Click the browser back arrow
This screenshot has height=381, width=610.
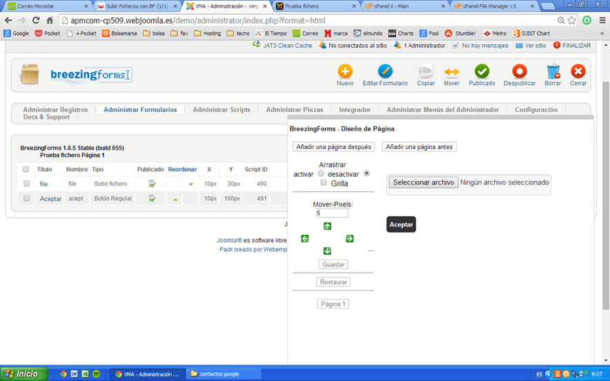click(x=8, y=20)
